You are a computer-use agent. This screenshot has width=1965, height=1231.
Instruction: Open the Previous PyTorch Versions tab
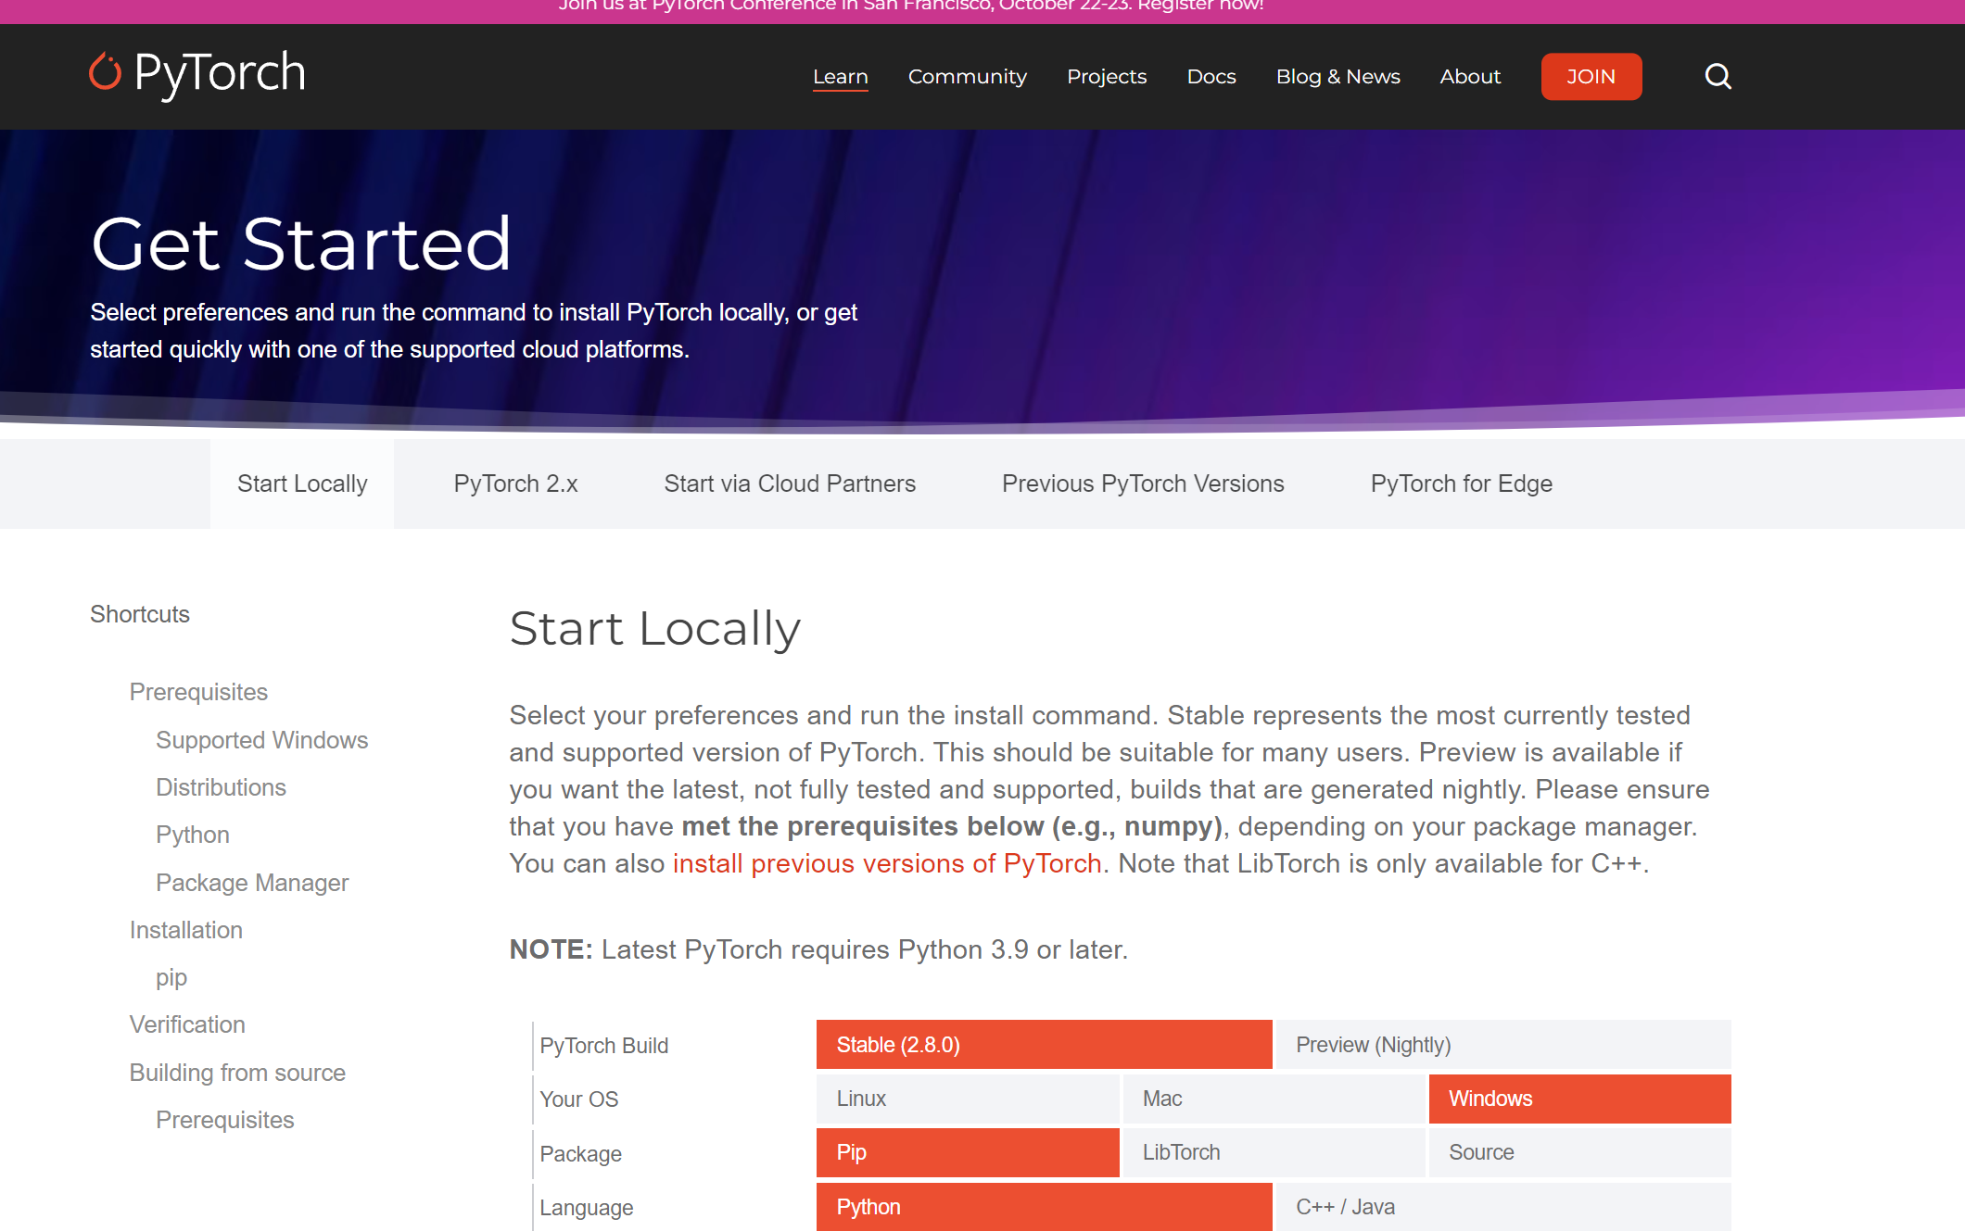coord(1143,484)
